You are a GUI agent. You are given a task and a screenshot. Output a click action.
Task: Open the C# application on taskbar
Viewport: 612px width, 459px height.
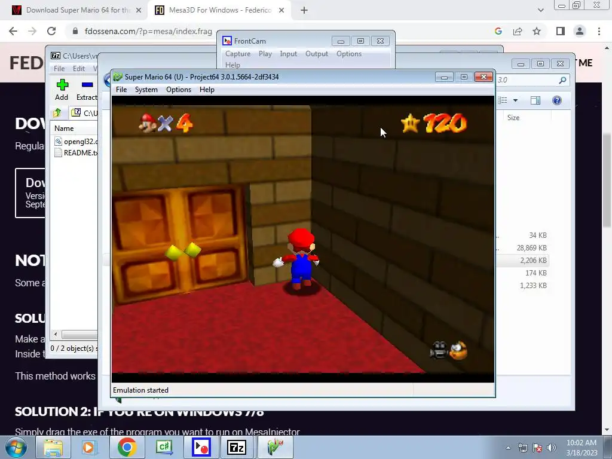[164, 447]
